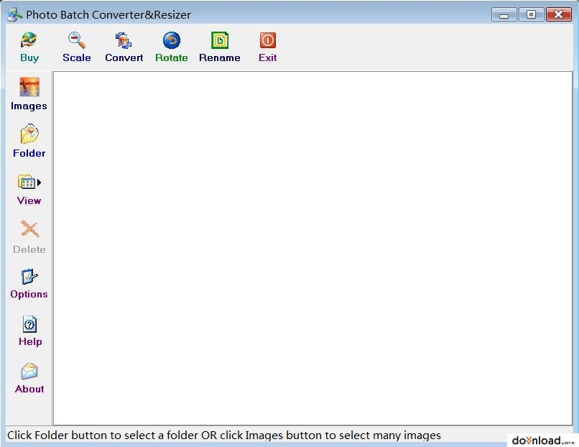Click the red Exit power icon
The image size is (579, 447).
(x=268, y=40)
